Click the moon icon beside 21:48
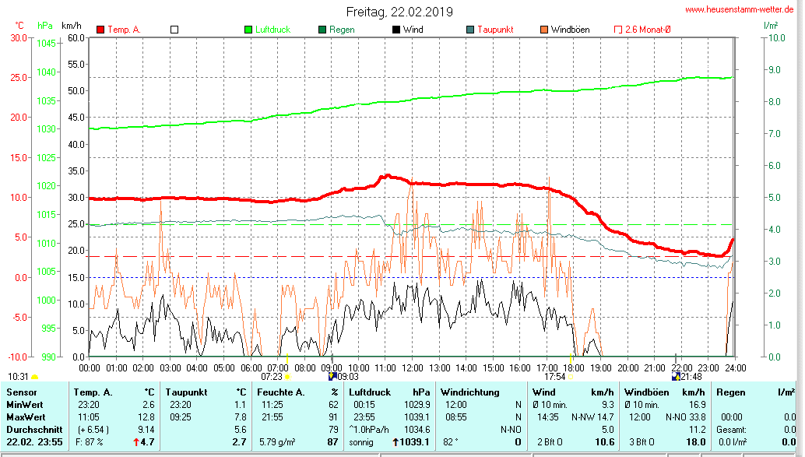The height and width of the screenshot is (457, 805). click(676, 377)
